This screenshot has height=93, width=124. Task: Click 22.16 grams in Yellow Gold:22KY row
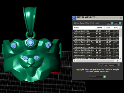[99, 45]
